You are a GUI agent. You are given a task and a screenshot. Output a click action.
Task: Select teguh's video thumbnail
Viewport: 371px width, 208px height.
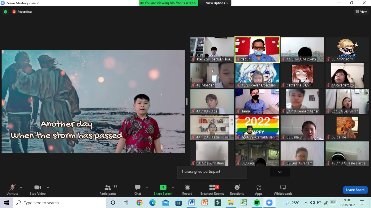[x=257, y=49]
